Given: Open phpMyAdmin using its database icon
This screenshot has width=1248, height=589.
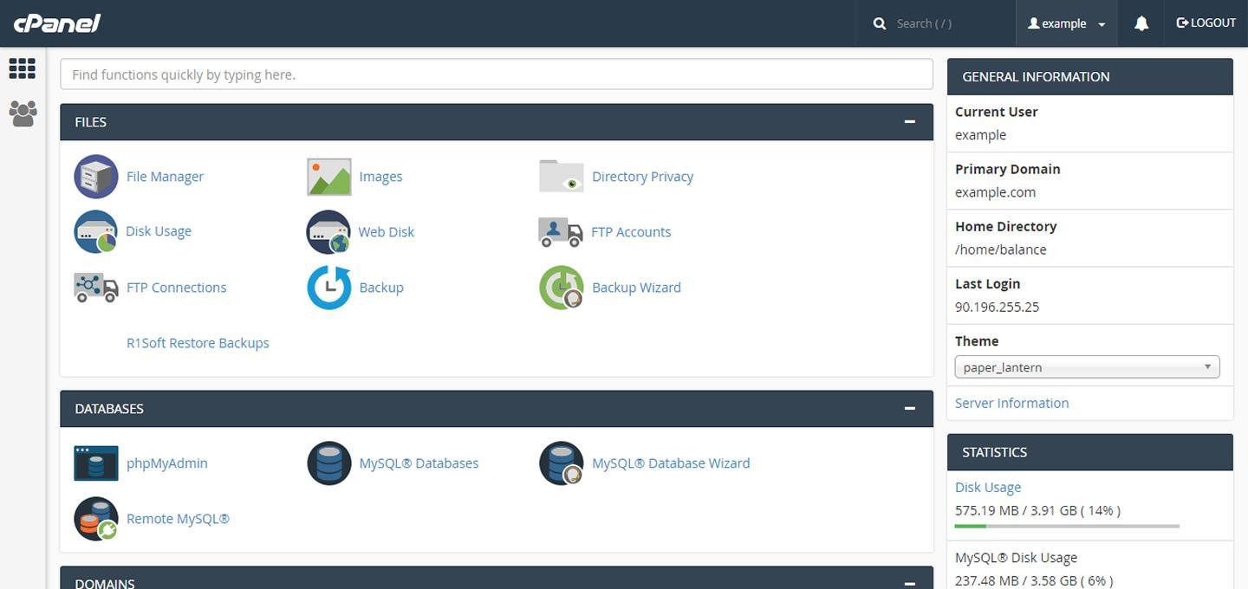Looking at the screenshot, I should pos(95,463).
